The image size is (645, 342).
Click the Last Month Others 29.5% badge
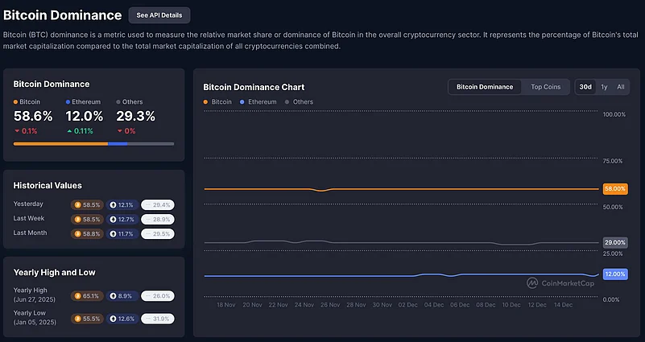click(158, 234)
